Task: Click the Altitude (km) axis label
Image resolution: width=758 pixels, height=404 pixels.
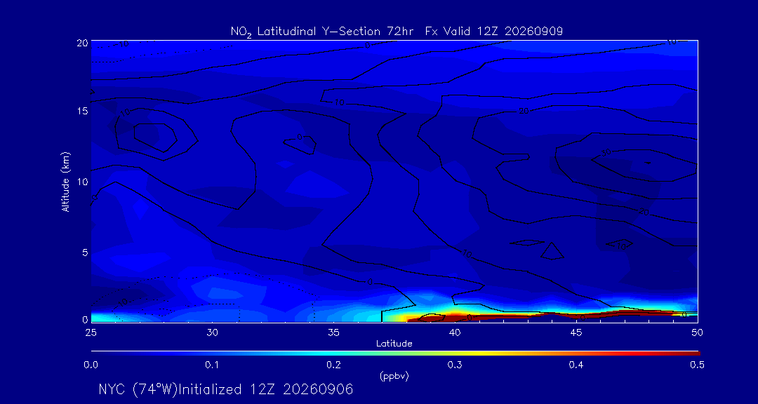Action: pos(65,181)
